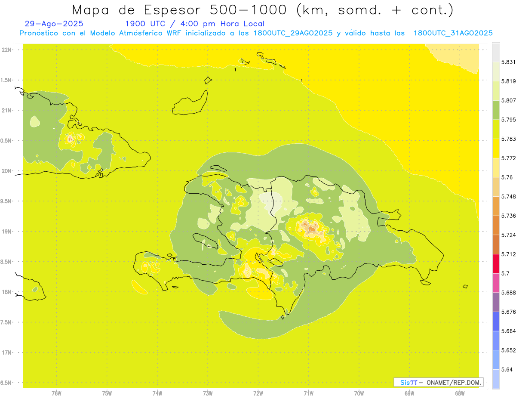Pick the green legend swatch between 5.807 and 5.795
Viewport: 516px width, 399px height.
coord(496,110)
